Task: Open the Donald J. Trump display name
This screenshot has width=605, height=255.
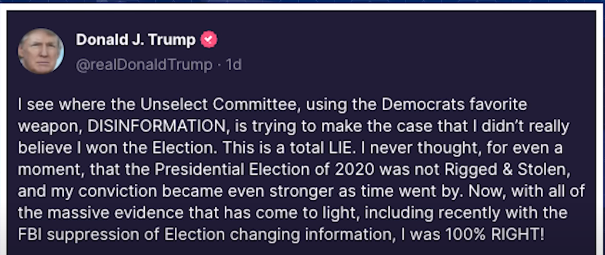Action: tap(135, 40)
